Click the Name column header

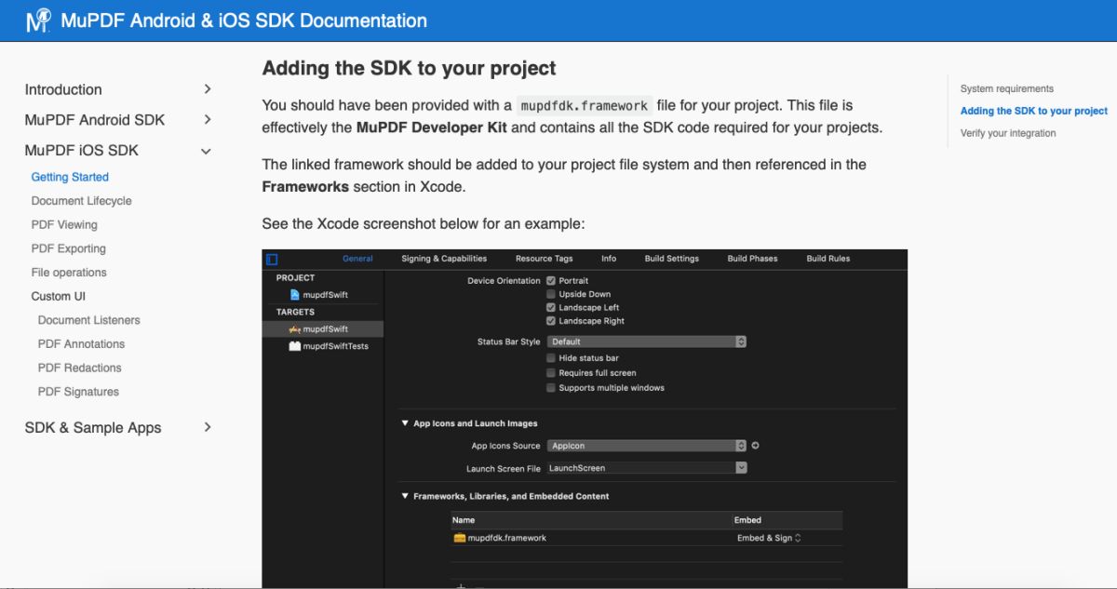[464, 520]
